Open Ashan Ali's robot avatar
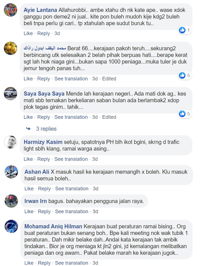 pos(11,172)
